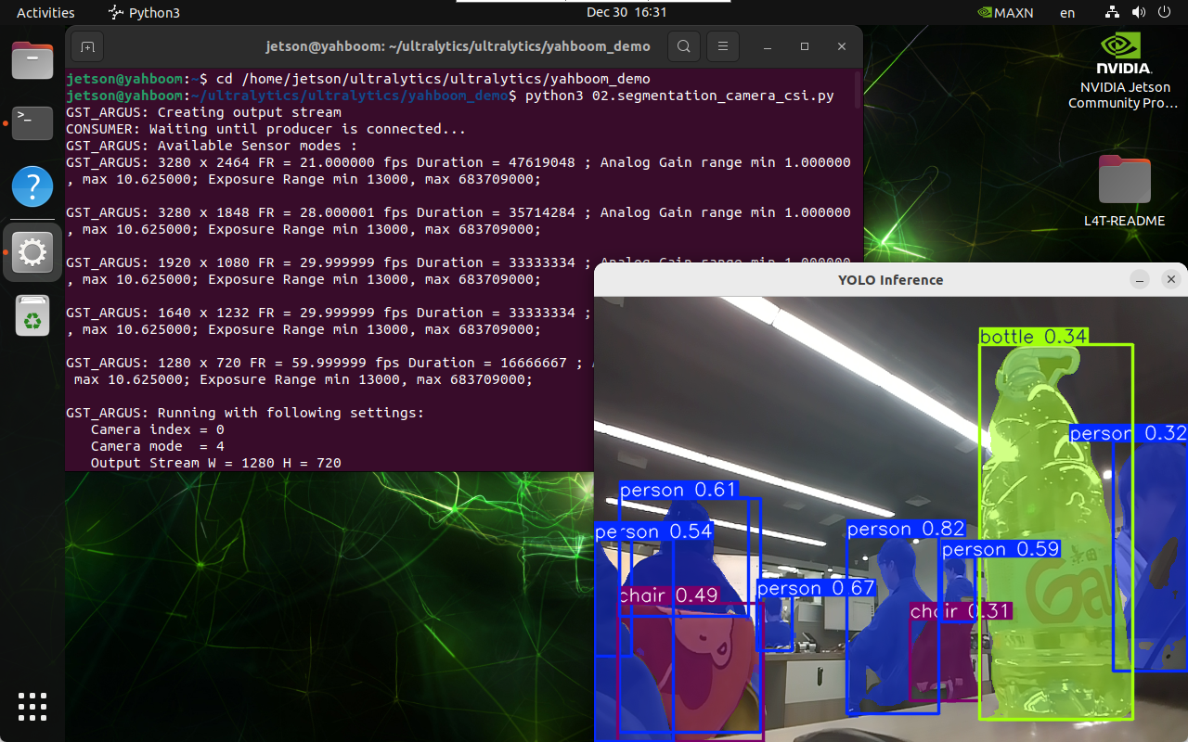Image resolution: width=1188 pixels, height=742 pixels.
Task: Click the 'cd /home/jetson/ultralytics' command line
Action: [x=433, y=79]
